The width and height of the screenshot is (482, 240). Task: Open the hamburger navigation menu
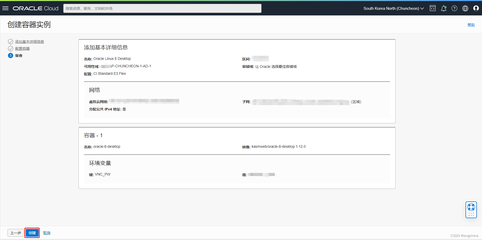point(5,8)
